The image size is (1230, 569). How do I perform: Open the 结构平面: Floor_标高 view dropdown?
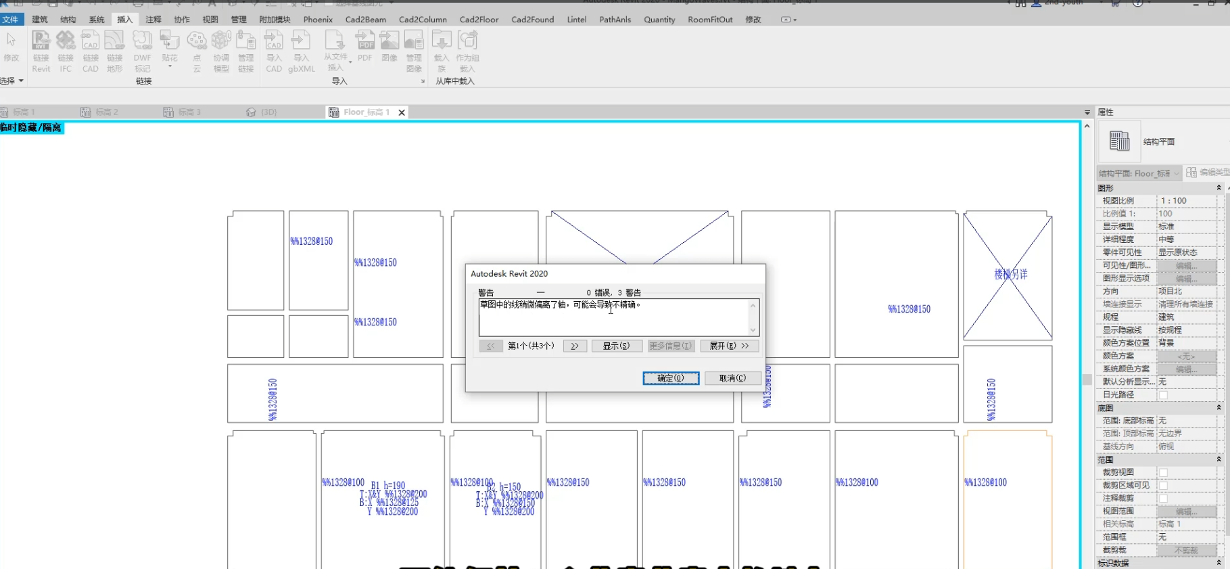1139,174
